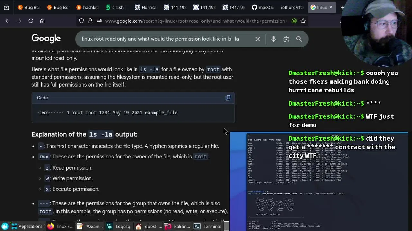Click the Google logo
The width and height of the screenshot is (412, 231).
(x=46, y=39)
